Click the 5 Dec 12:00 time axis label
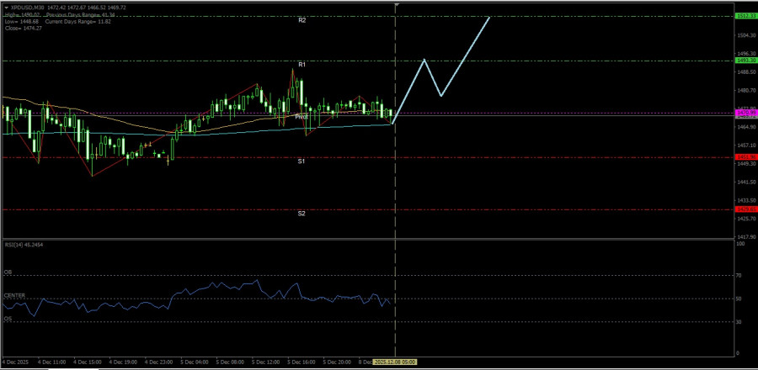 (x=265, y=362)
